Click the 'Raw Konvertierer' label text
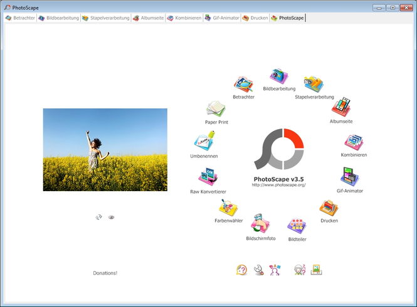The height and width of the screenshot is (307, 417). click(208, 192)
